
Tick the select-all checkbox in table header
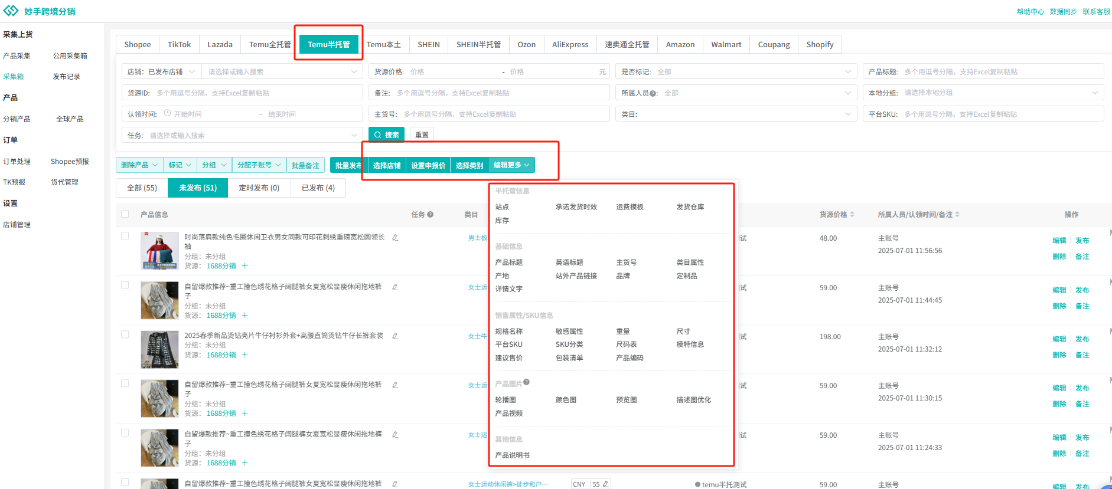click(x=125, y=214)
